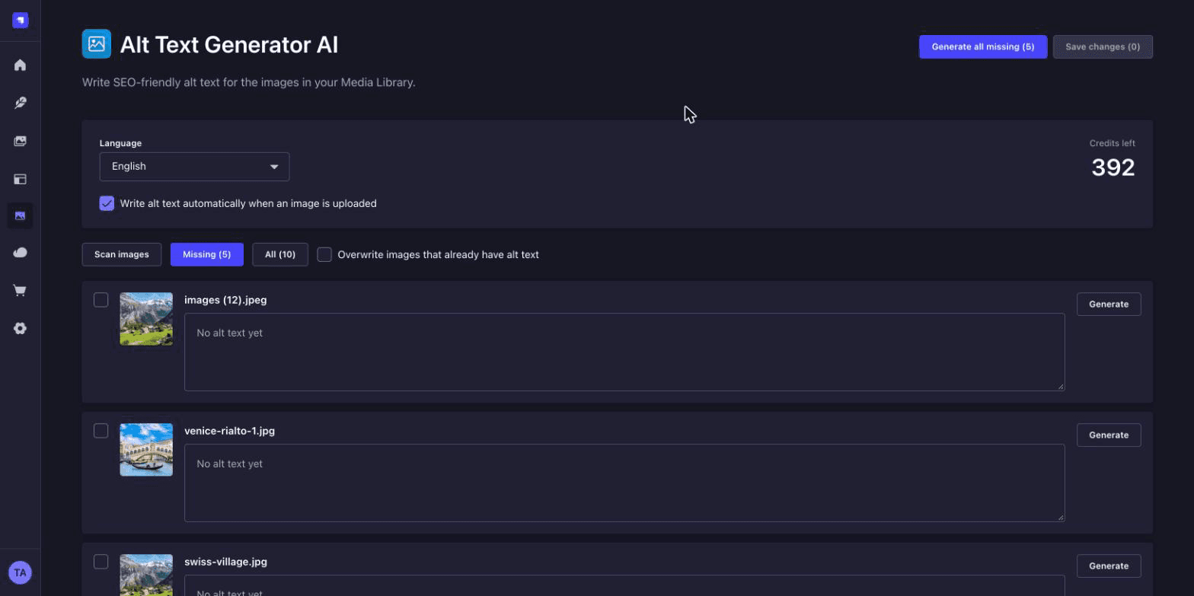
Task: Open the Language dropdown set to English
Action: pyautogui.click(x=194, y=167)
